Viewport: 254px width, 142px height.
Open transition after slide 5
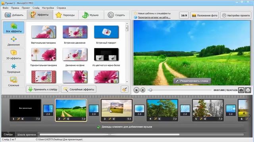tap(231, 110)
